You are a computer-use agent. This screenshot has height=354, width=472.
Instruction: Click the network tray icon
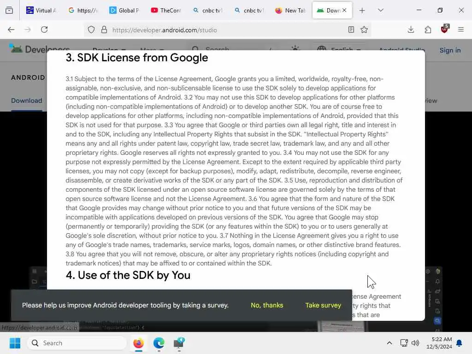pos(404,343)
